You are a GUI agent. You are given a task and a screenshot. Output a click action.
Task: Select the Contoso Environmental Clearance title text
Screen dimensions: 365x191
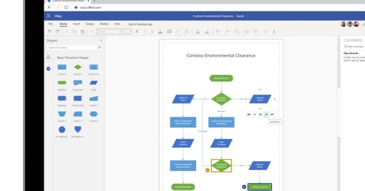pyautogui.click(x=221, y=55)
